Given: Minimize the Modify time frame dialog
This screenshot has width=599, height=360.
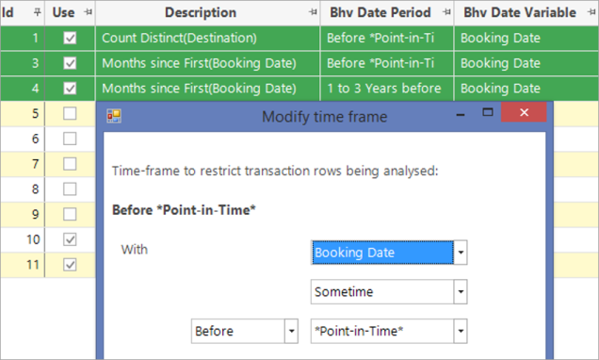Looking at the screenshot, I should [x=461, y=113].
